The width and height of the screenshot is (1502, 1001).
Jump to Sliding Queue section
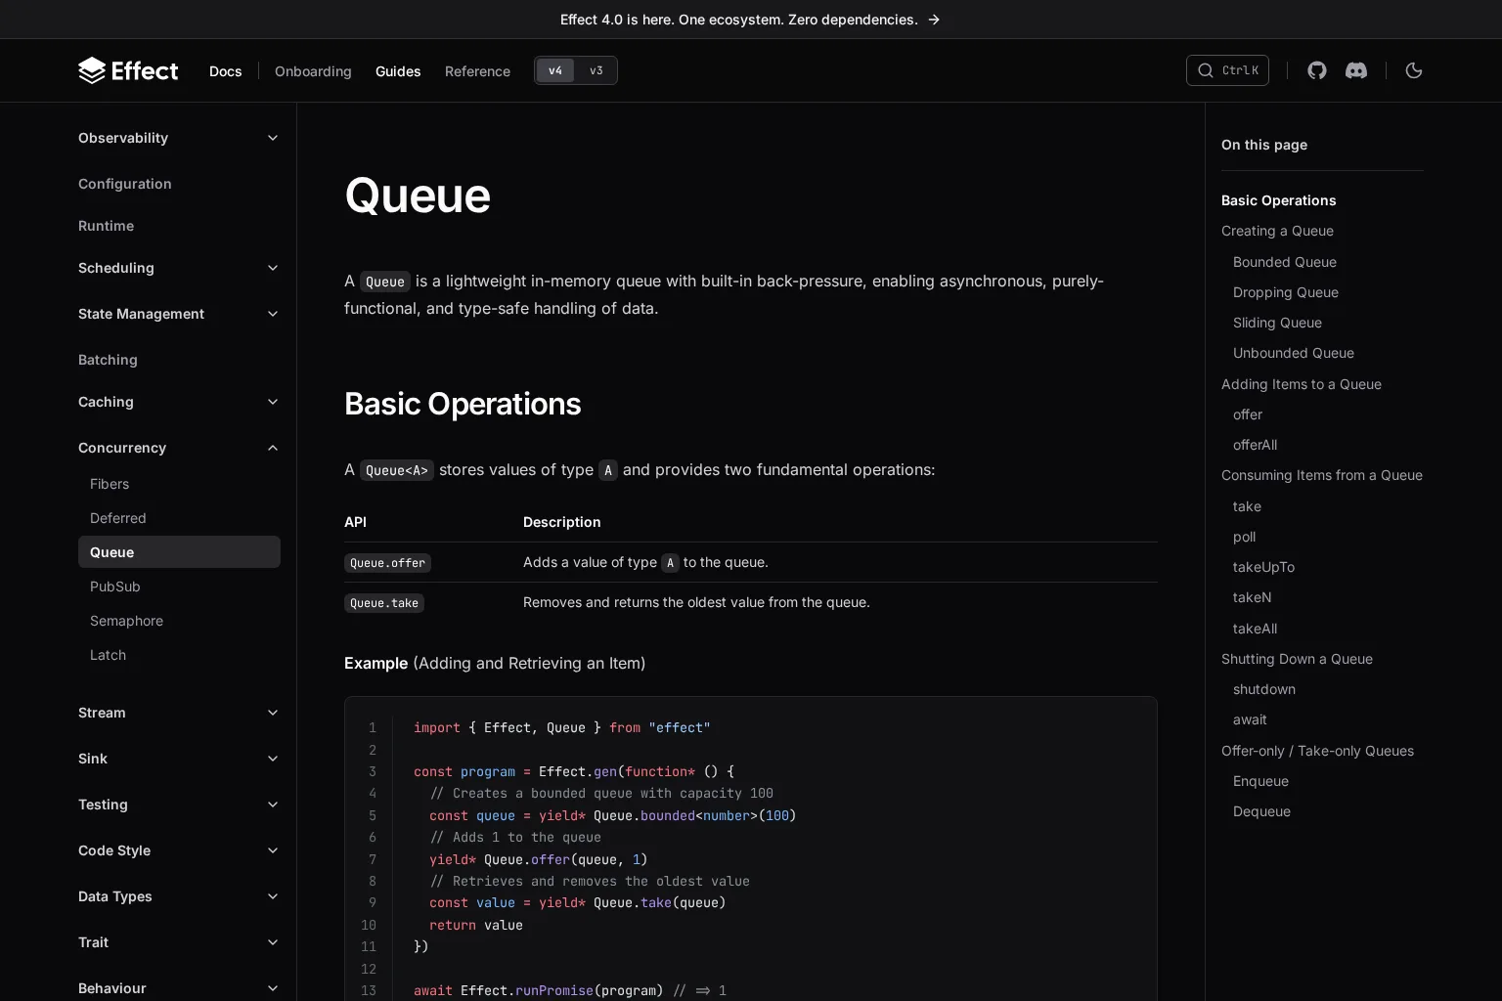click(1277, 323)
